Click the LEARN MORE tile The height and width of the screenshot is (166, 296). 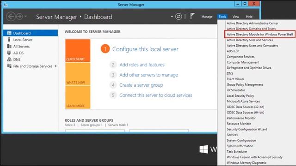[78, 97]
